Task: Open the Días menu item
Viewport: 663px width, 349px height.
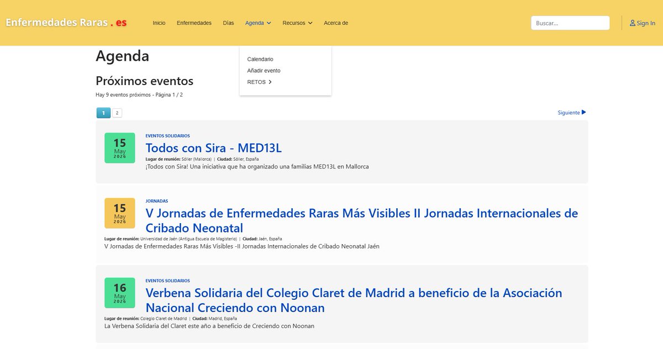Action: (228, 23)
